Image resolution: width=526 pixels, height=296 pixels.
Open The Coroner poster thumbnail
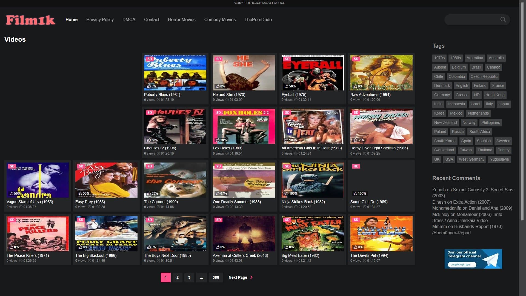[175, 180]
